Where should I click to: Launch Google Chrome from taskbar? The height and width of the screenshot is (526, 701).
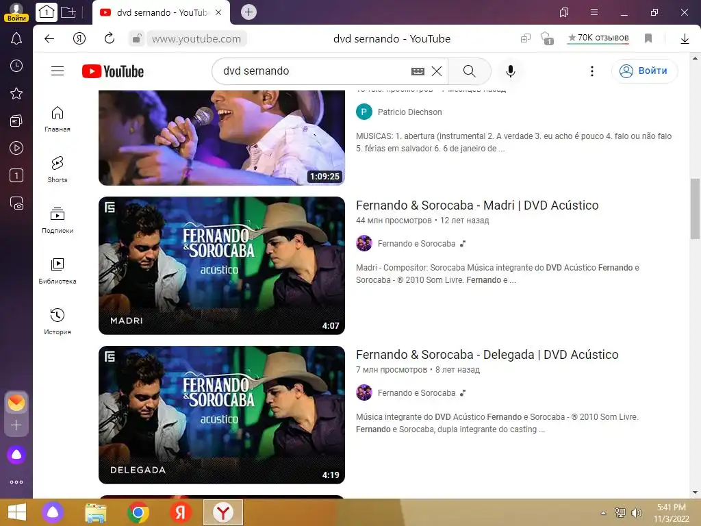[138, 512]
